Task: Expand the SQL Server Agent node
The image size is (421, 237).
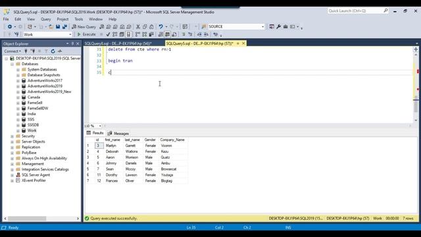Action: pos(12,175)
